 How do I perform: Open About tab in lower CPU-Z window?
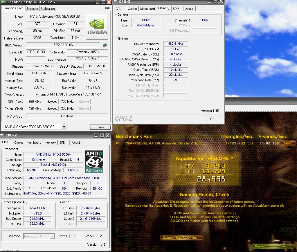pyautogui.click(x=76, y=143)
